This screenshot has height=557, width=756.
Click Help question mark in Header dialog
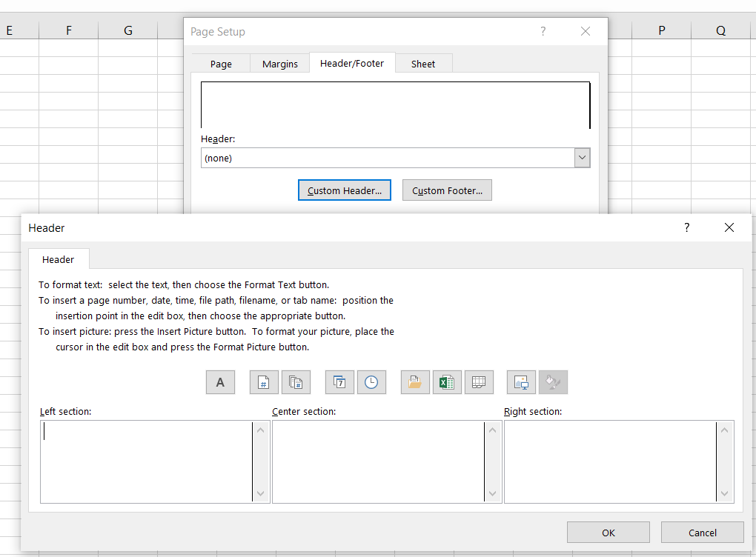pyautogui.click(x=687, y=228)
